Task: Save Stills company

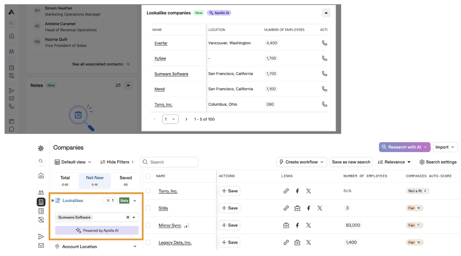Action: (229, 208)
